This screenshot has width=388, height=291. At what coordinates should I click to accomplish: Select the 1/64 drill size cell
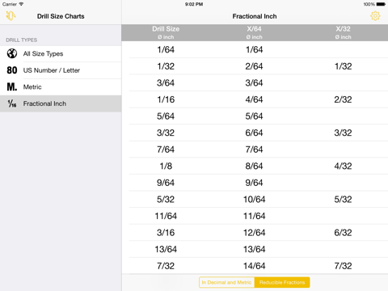pyautogui.click(x=166, y=49)
